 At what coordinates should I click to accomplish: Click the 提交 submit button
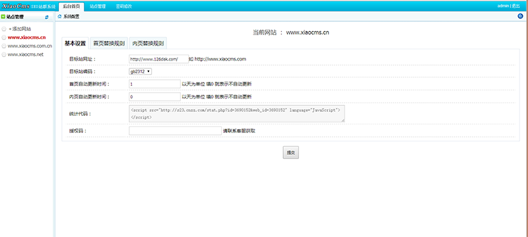click(x=290, y=153)
